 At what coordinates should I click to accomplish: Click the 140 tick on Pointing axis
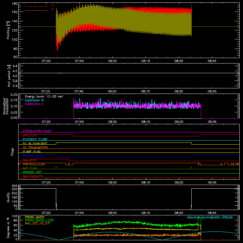pyautogui.click(x=15, y=21)
